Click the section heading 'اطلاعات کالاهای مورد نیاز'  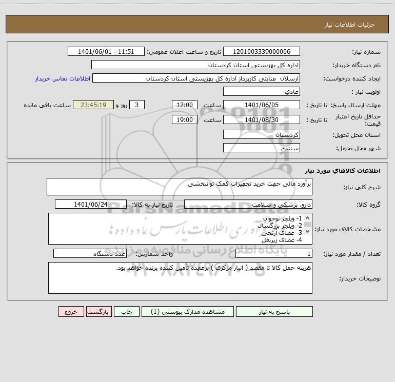pos(343,170)
